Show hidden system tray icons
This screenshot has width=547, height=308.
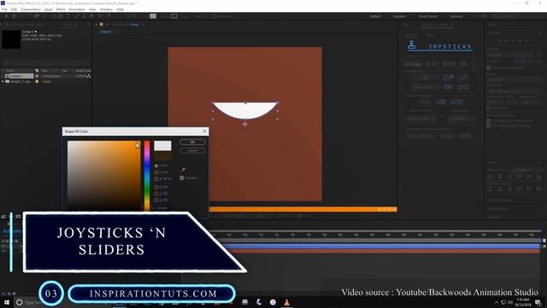point(497,302)
